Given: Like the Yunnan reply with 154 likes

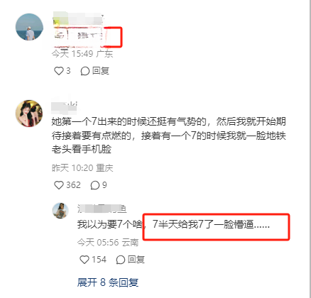Looking at the screenshot, I should tap(84, 260).
